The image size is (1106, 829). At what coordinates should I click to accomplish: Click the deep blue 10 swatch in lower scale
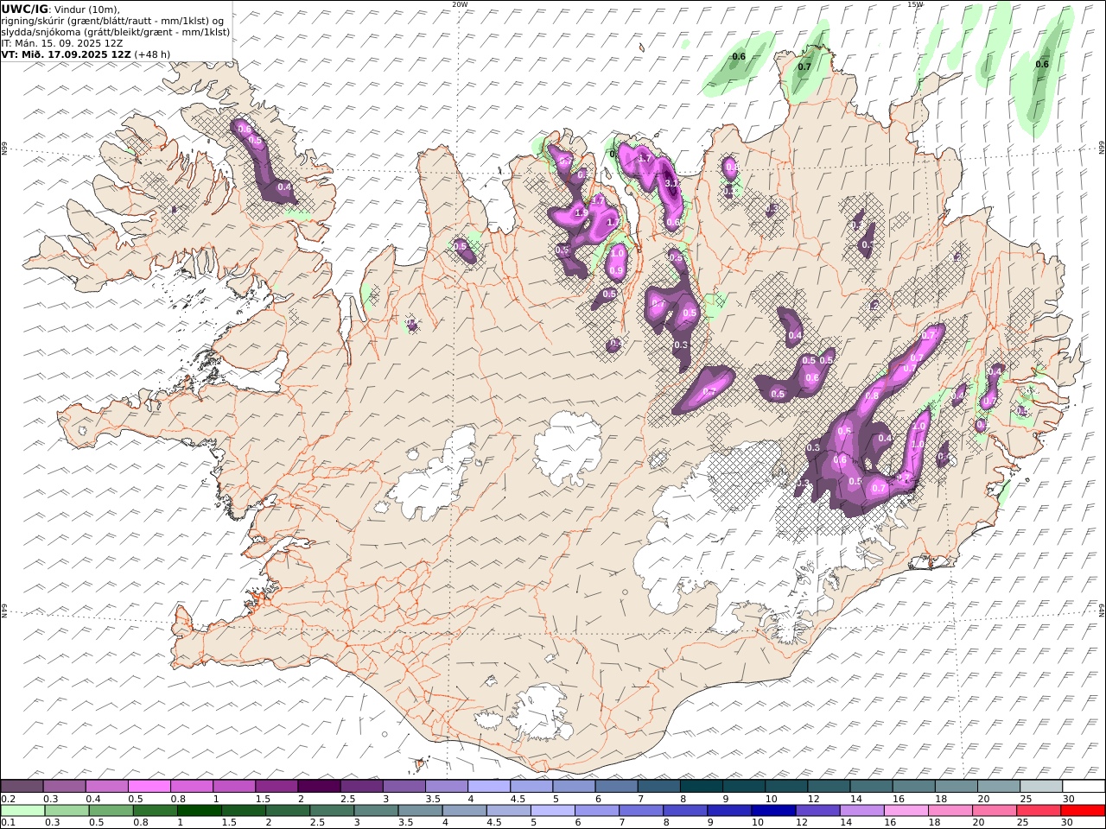(773, 811)
